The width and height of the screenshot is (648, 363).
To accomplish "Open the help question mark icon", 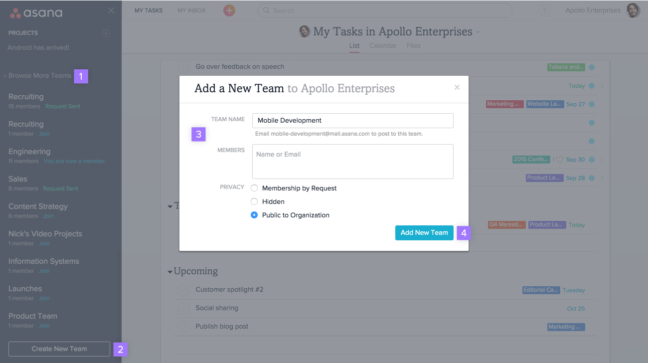I will click(544, 10).
